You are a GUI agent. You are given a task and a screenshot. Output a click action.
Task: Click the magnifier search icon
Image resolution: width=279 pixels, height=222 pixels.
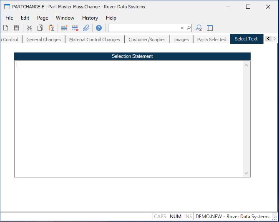pyautogui.click(x=189, y=28)
